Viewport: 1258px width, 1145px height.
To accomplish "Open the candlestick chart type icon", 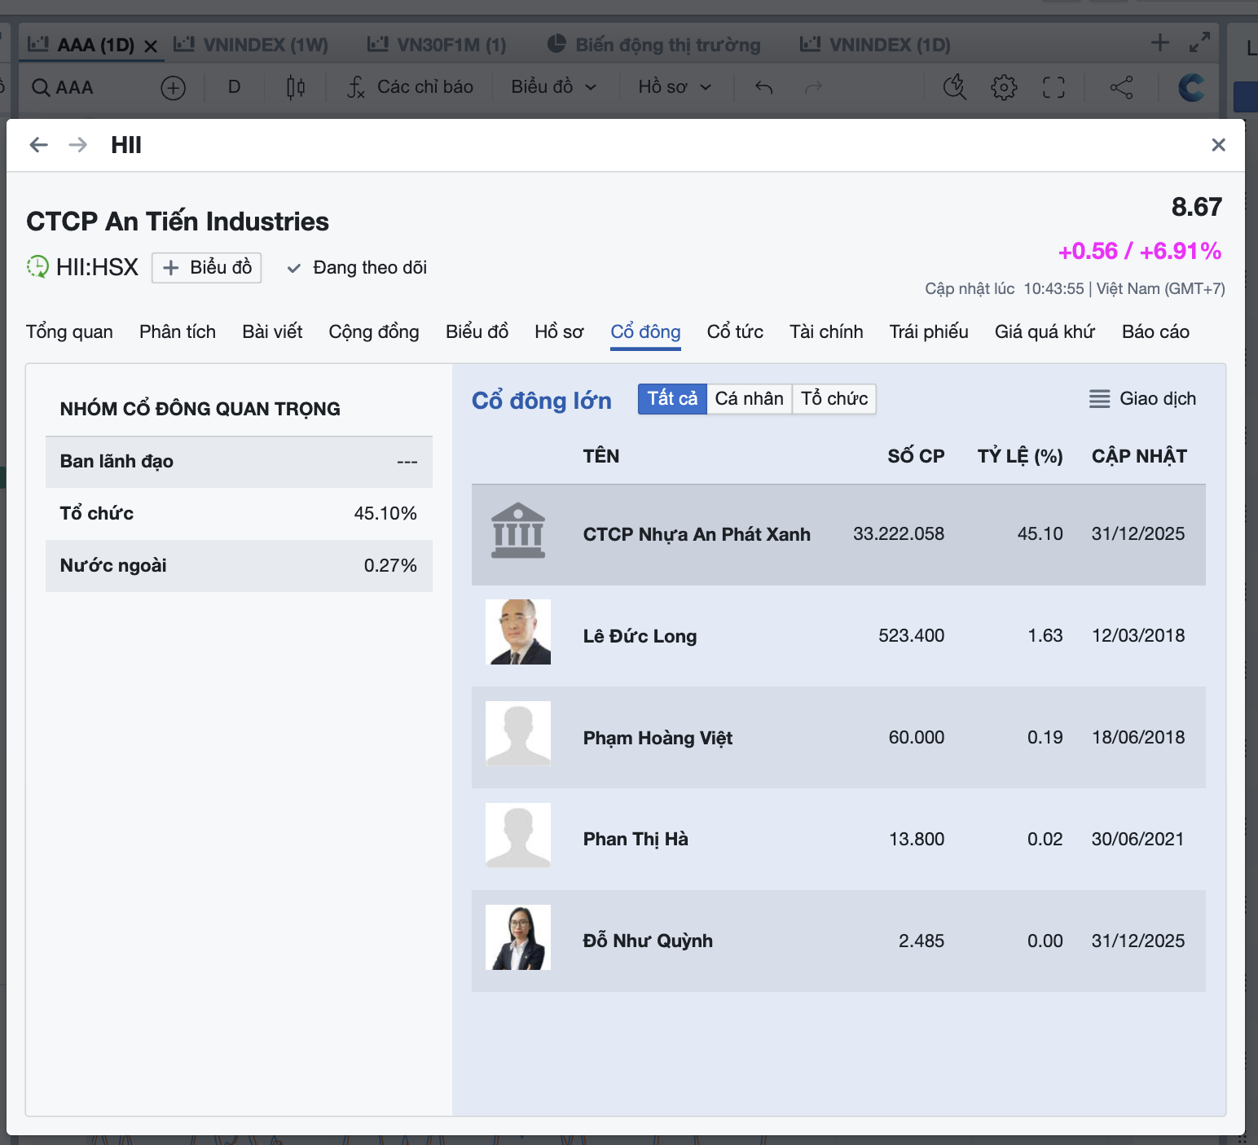I will [296, 87].
